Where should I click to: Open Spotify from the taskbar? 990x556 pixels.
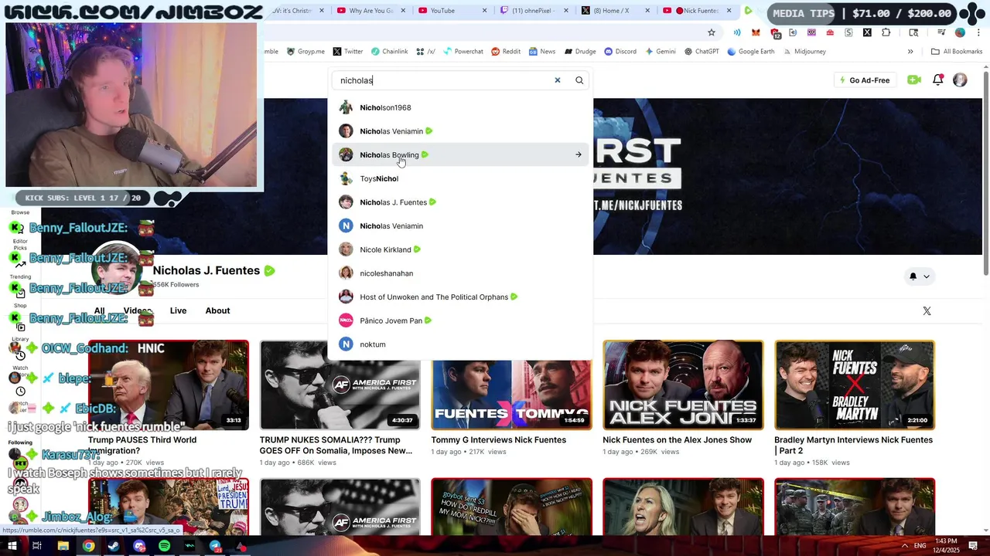tap(165, 546)
